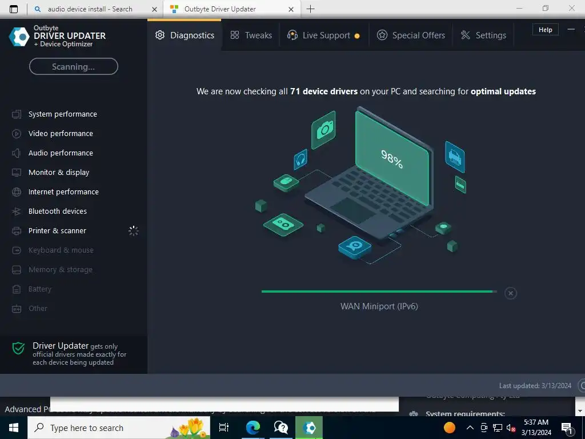Viewport: 585px width, 439px height.
Task: Cancel the scan with the X icon
Action: (x=510, y=293)
